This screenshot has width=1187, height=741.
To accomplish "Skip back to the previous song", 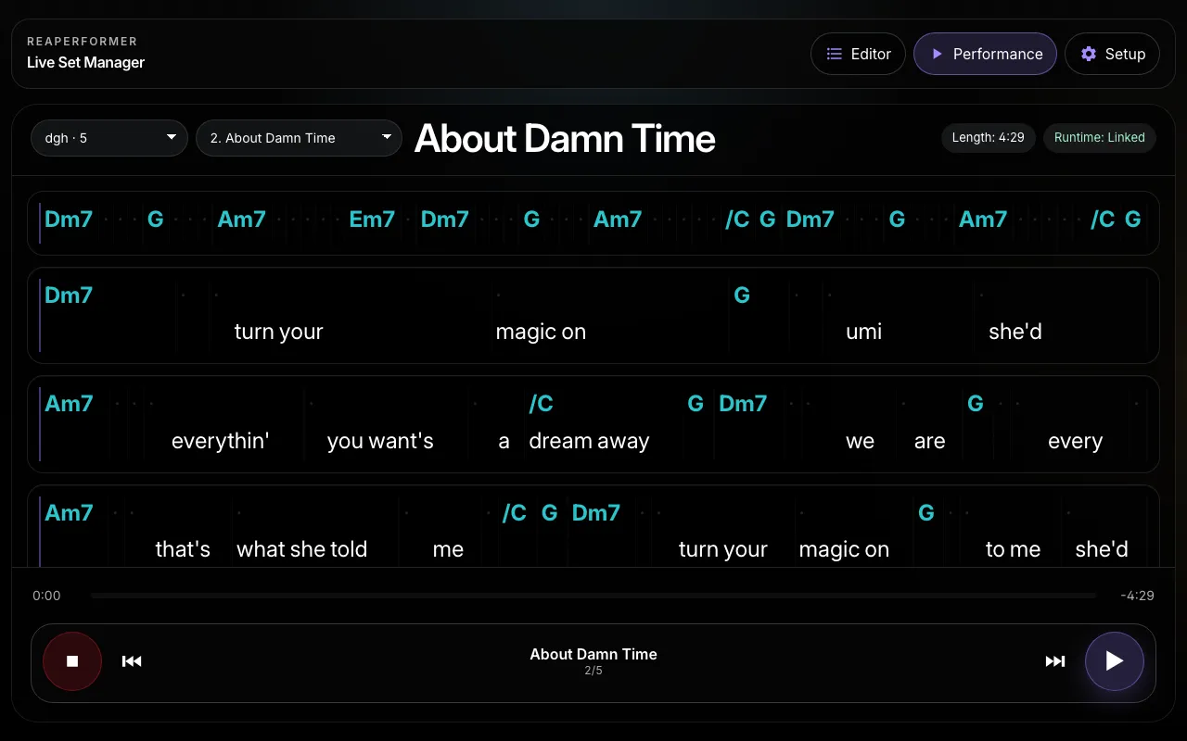I will coord(132,661).
